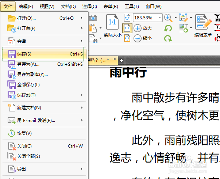220x179 pixels.
Task: Expand the find tool dropdown arrow
Action: click(x=100, y=38)
